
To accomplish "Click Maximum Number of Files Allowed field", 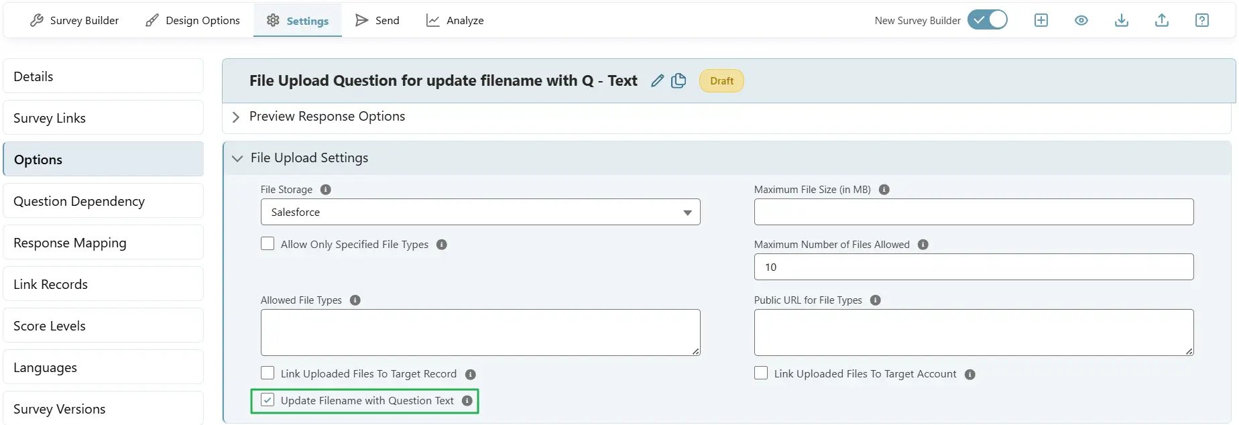I will pyautogui.click(x=973, y=267).
